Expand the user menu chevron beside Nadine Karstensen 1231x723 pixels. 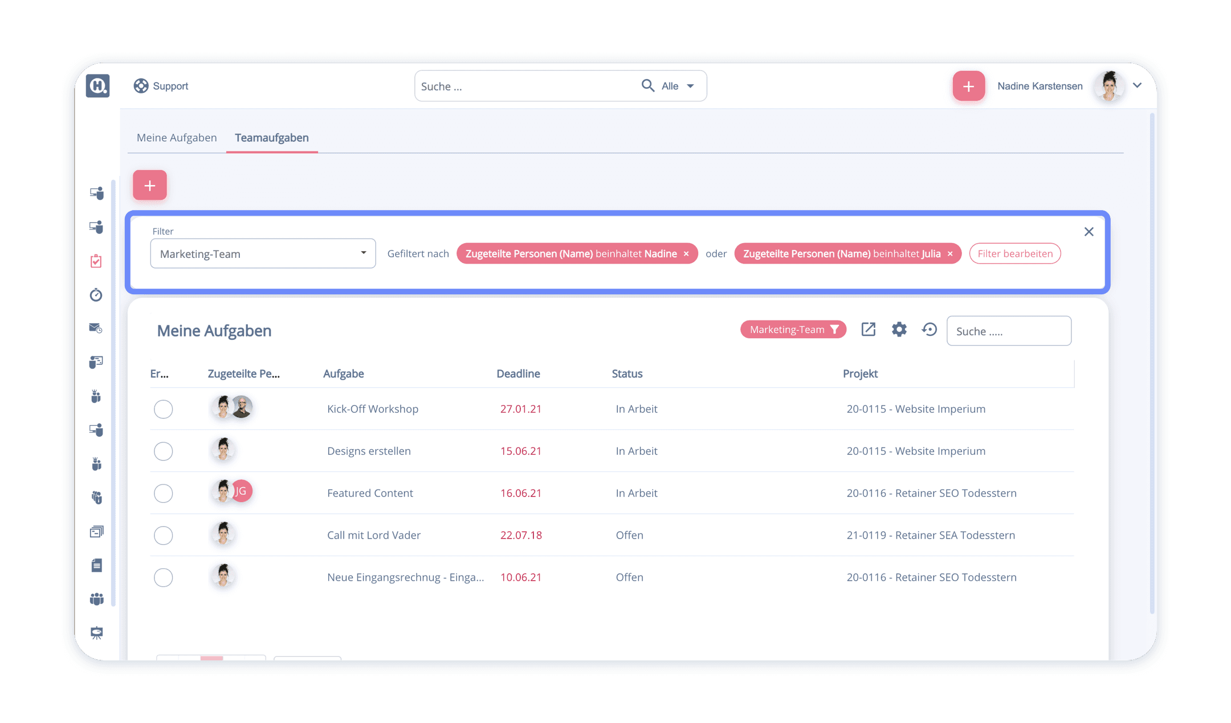[1137, 86]
